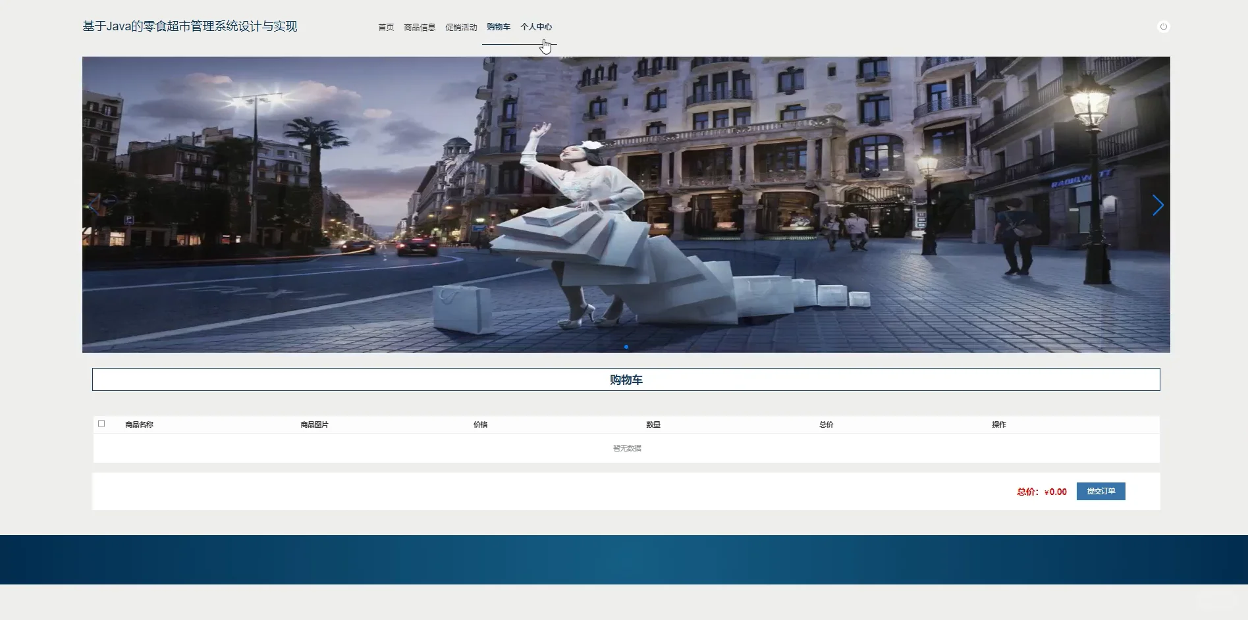Open the 个人中心 nav item

[536, 27]
